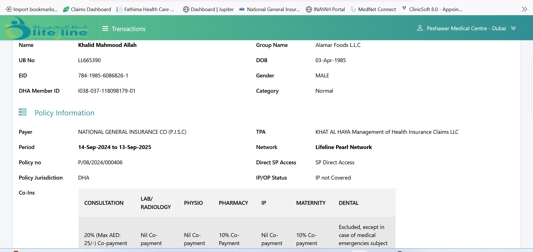Image resolution: width=533 pixels, height=252 pixels.
Task: Click the policy number P/08/2024/000406
Action: [x=100, y=162]
